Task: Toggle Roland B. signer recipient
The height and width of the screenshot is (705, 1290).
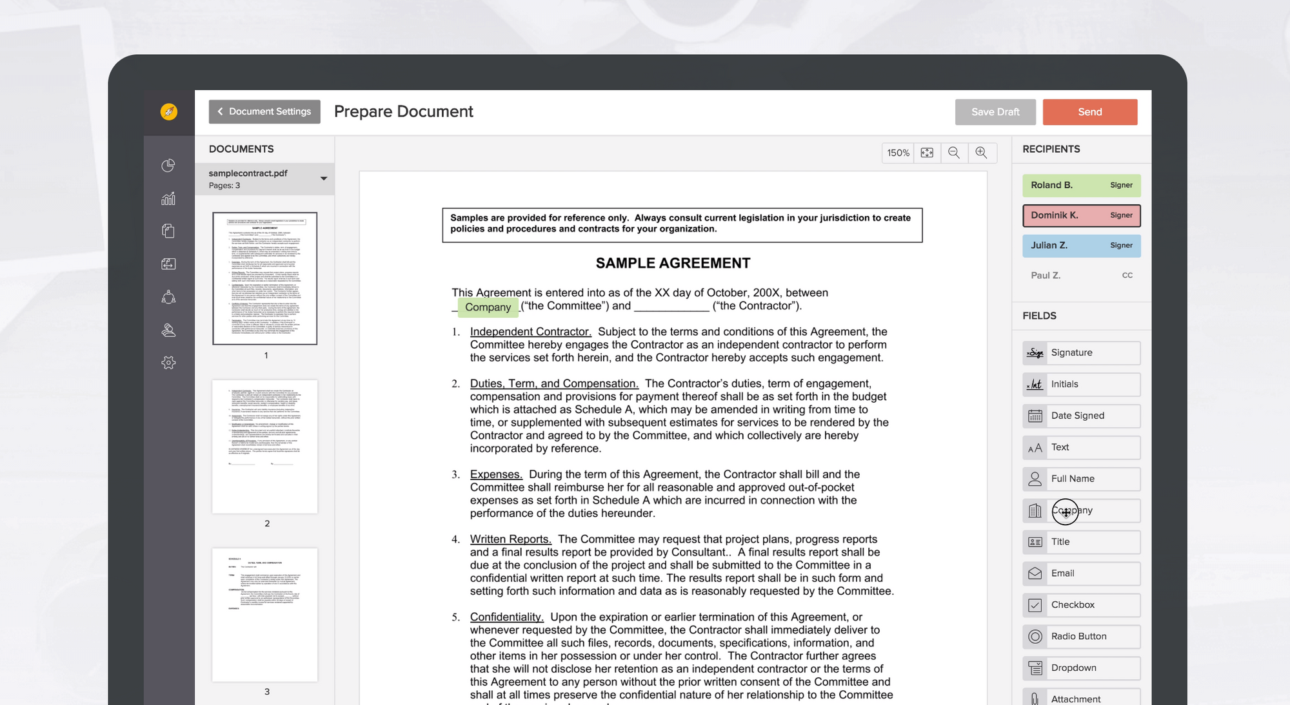Action: coord(1082,184)
